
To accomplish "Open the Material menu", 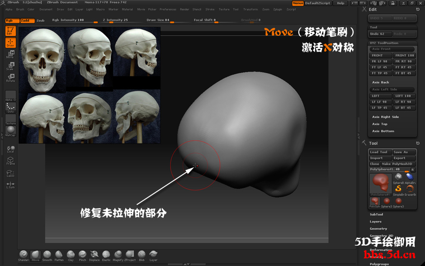I will [x=127, y=9].
